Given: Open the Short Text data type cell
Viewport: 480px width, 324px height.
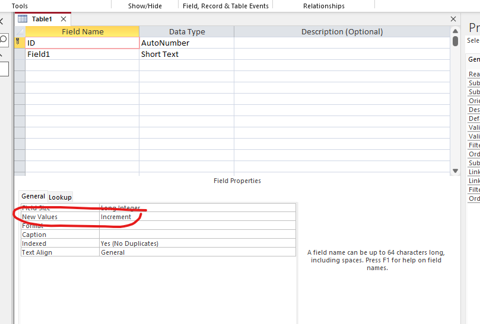Looking at the screenshot, I should [186, 54].
